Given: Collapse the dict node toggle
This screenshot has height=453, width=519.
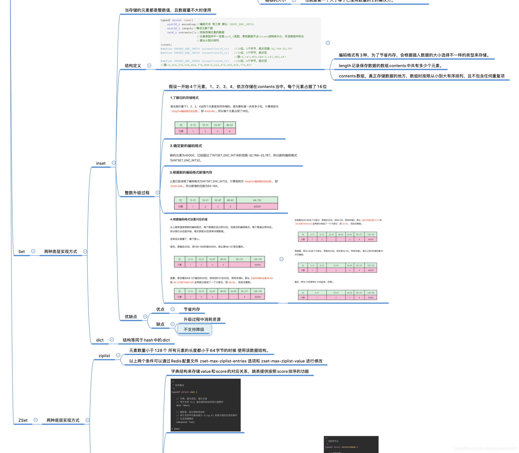Looking at the screenshot, I should [x=112, y=340].
